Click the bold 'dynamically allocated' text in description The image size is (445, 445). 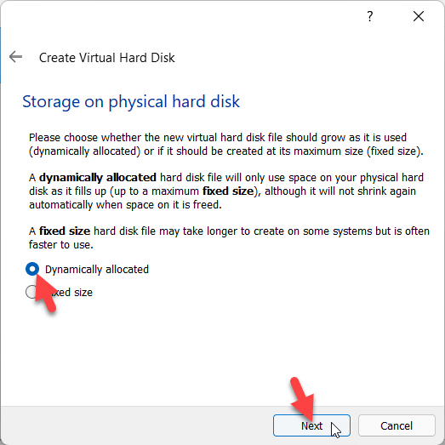point(98,177)
